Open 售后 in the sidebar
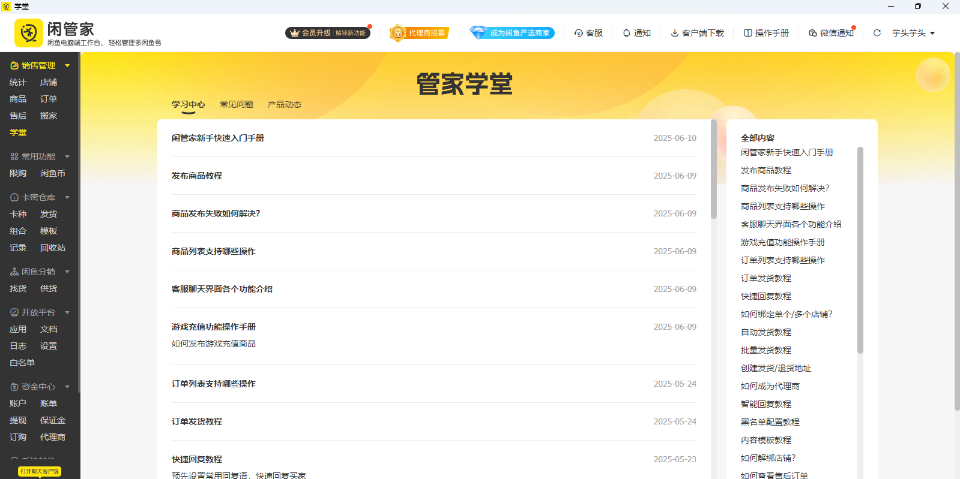The image size is (960, 479). click(x=18, y=116)
